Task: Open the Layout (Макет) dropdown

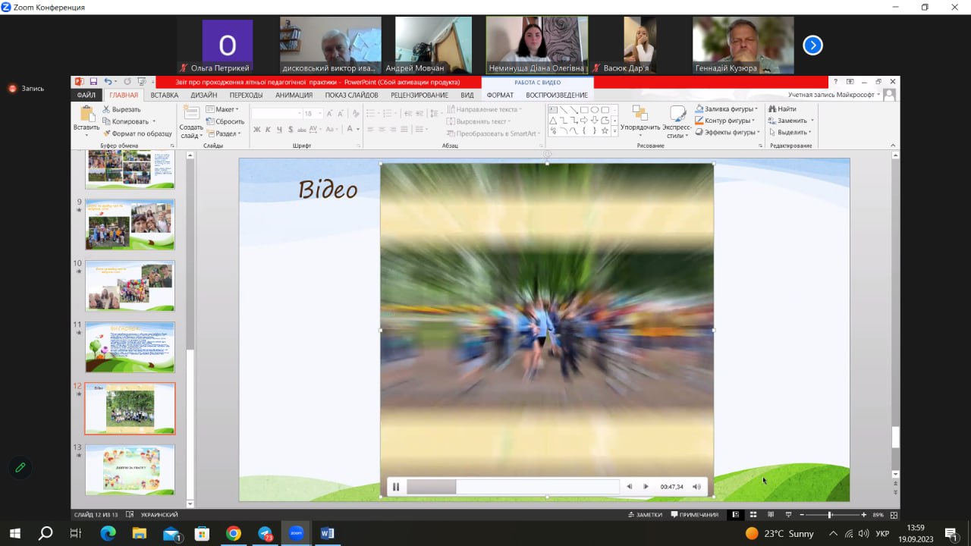Action: [x=222, y=109]
